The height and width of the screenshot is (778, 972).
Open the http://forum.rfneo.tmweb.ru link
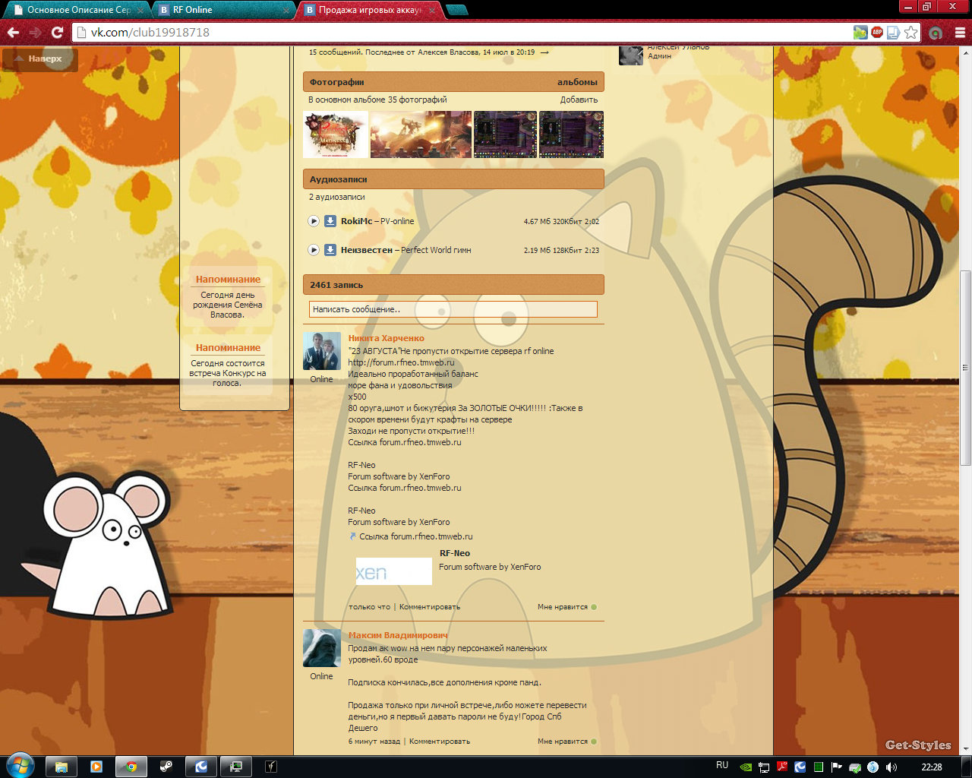(401, 362)
